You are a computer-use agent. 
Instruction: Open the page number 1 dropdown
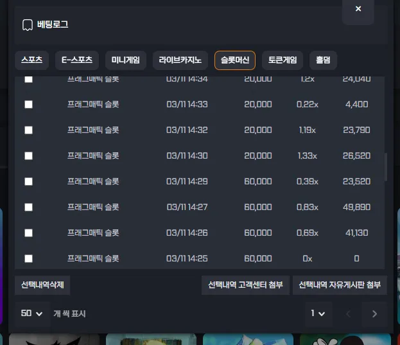(x=318, y=314)
